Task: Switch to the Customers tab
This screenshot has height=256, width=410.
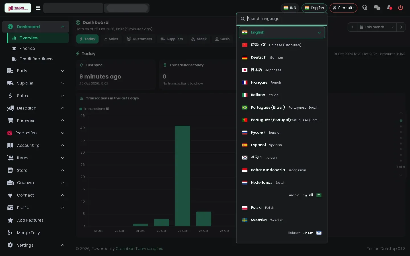Action: pyautogui.click(x=140, y=39)
